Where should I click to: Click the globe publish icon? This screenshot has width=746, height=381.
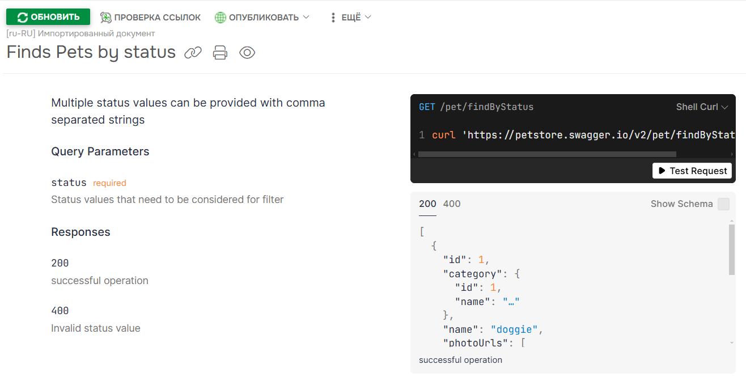[221, 18]
